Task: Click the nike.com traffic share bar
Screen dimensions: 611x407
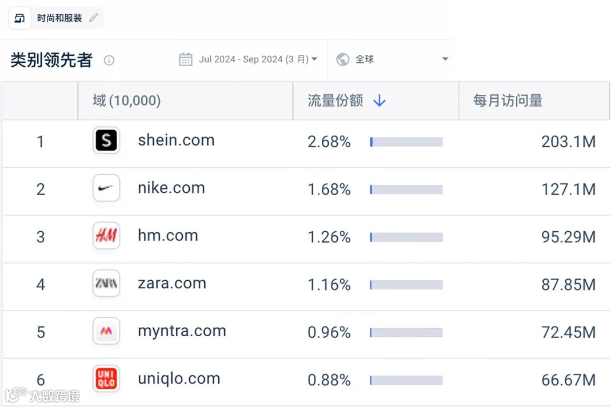Action: [406, 190]
